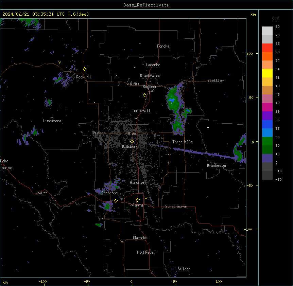
Task: Select the yellow diamond marker southeast of Cochrane
Action: pos(116,200)
